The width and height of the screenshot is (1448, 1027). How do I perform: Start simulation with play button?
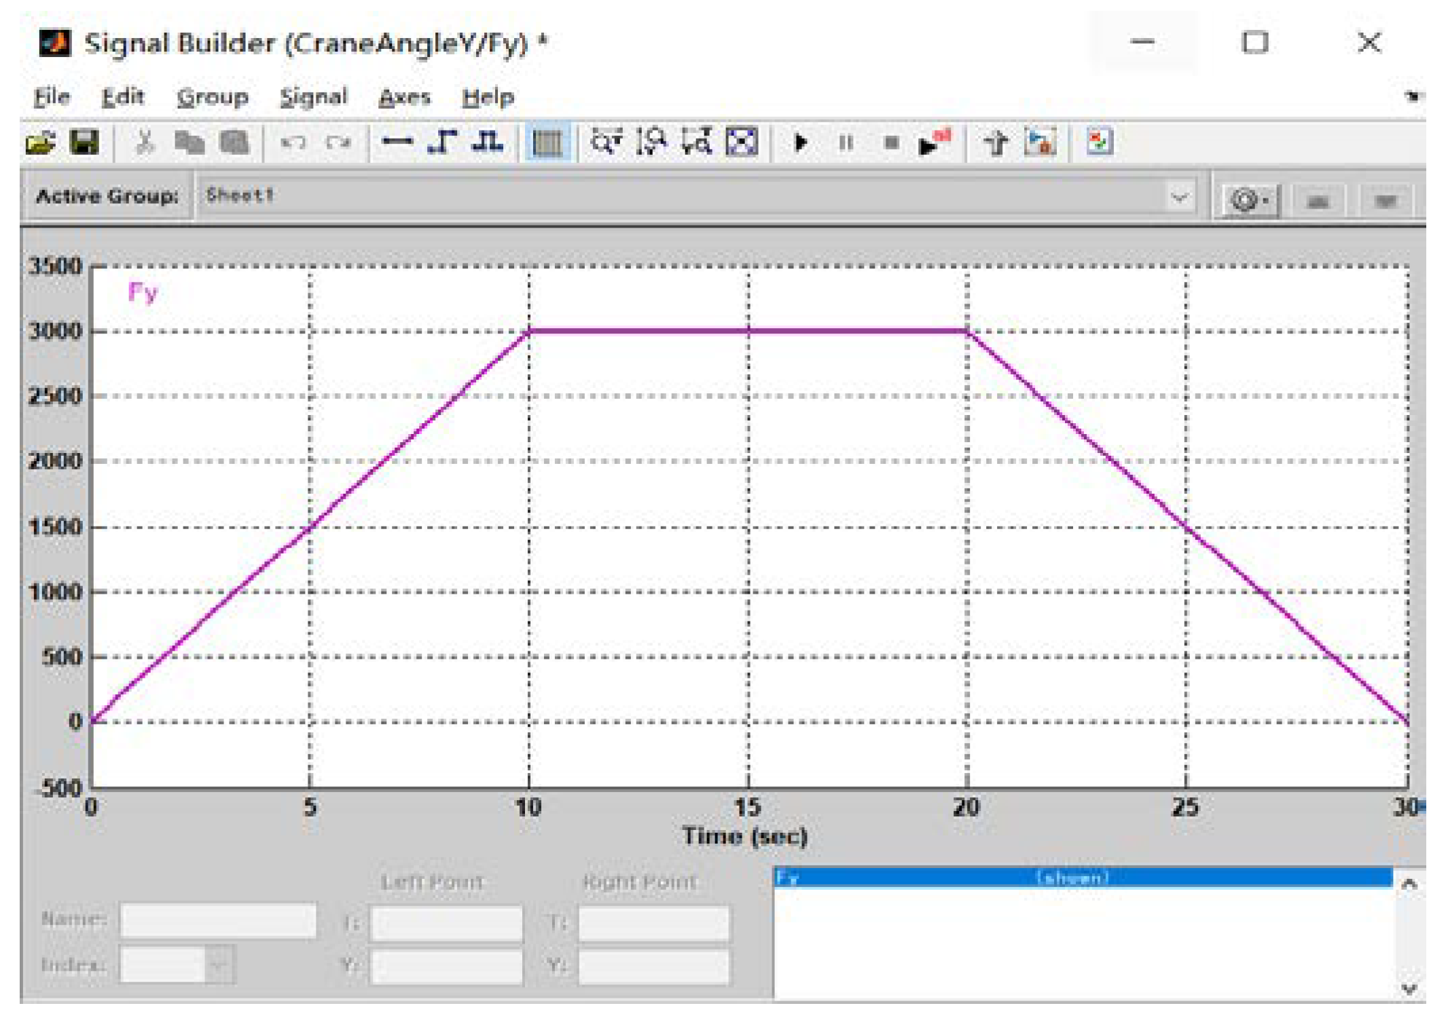[x=801, y=143]
